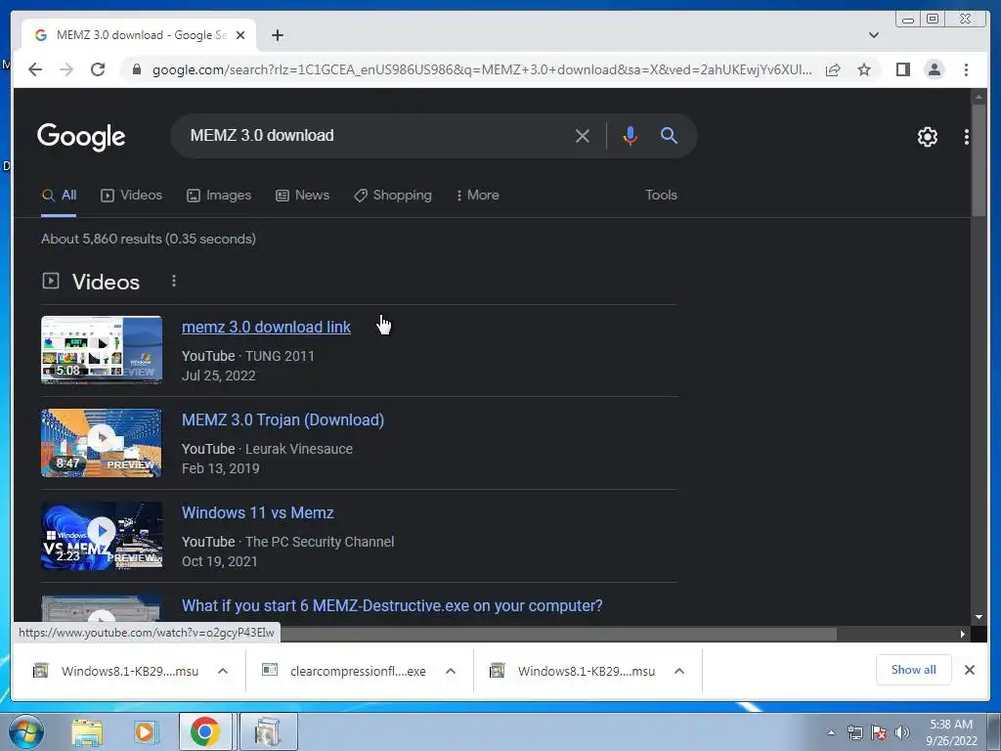Open the Action Center flag icon
Screen dimensions: 1001x751
click(x=879, y=733)
